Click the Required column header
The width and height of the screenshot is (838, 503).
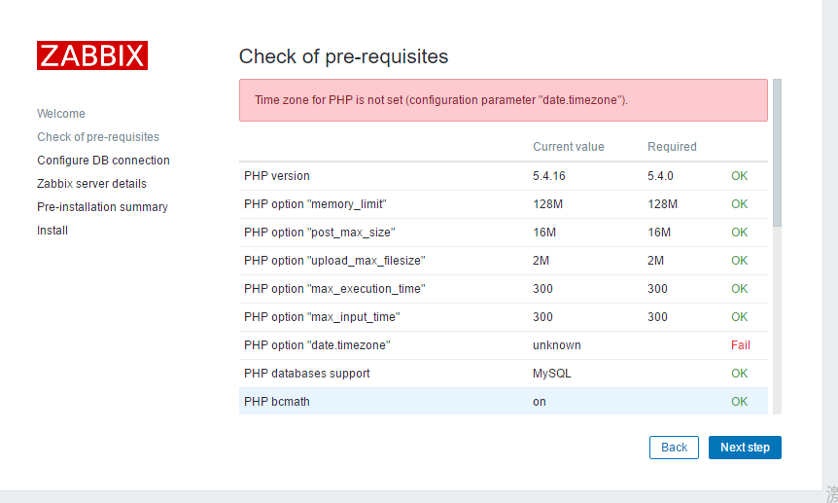click(672, 147)
